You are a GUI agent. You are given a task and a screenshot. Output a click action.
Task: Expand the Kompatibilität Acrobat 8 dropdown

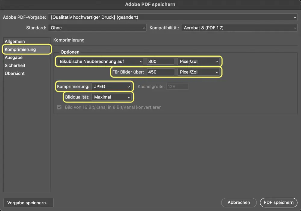point(239,28)
